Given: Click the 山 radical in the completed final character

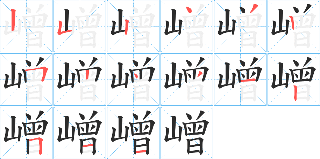Looking at the screenshot, I should click(173, 129).
